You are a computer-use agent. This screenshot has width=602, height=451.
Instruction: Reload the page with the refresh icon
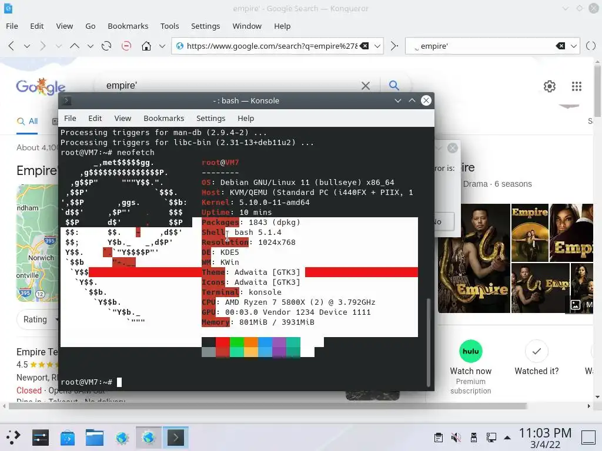(x=106, y=46)
